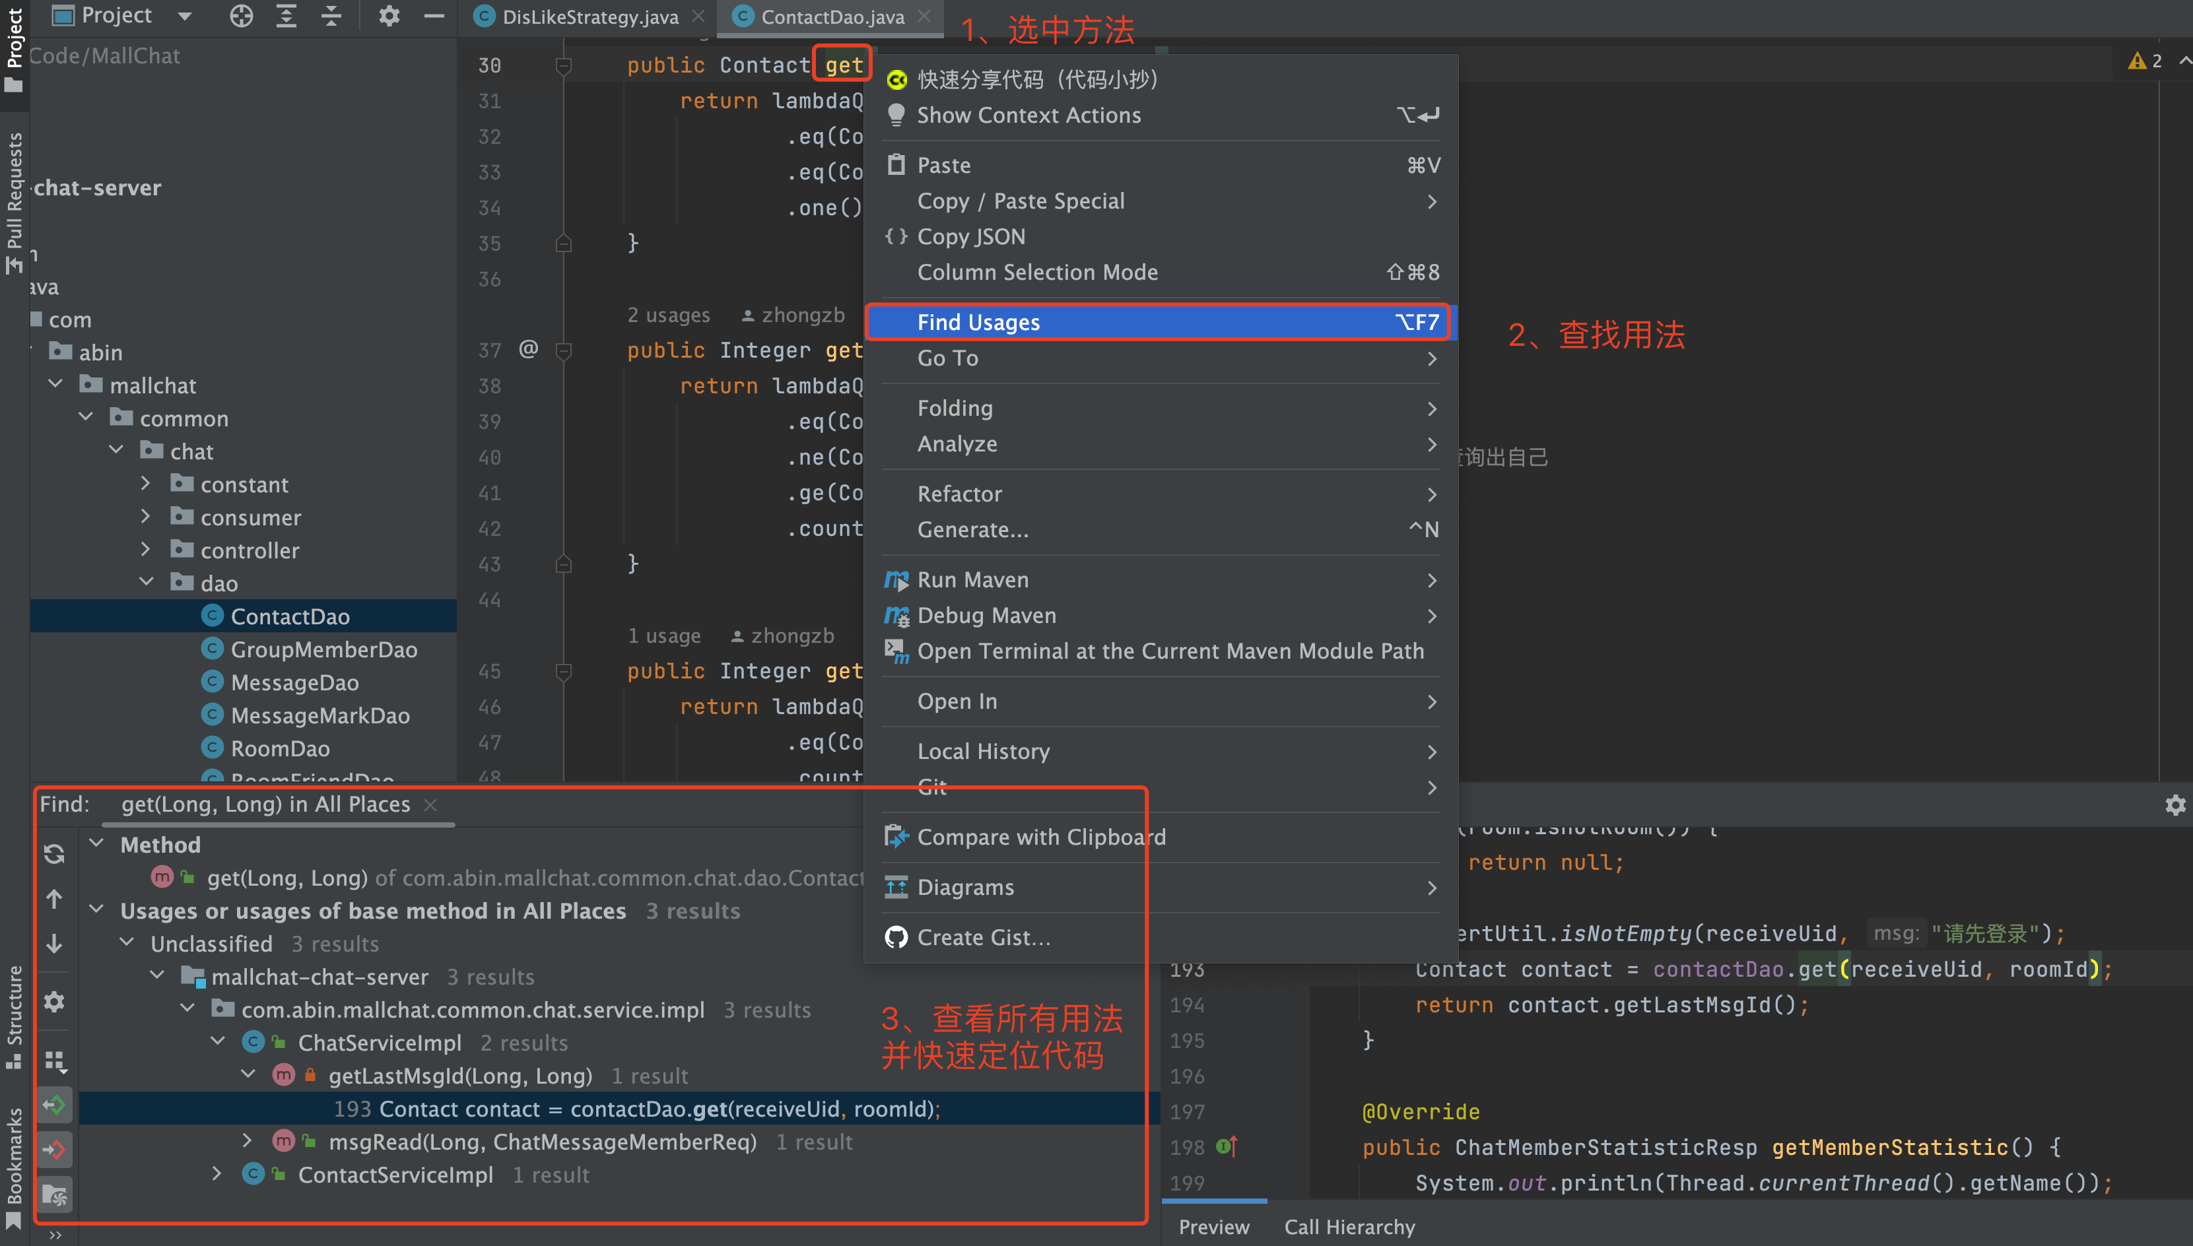Viewport: 2193px width, 1246px height.
Task: Open the Project view dropdown arrow
Action: [185, 15]
